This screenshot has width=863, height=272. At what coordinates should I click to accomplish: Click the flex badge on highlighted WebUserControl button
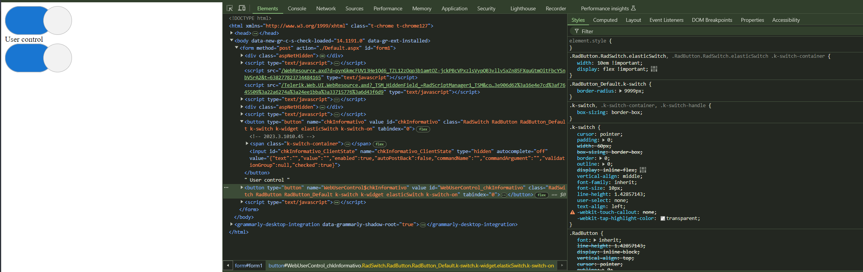click(542, 195)
